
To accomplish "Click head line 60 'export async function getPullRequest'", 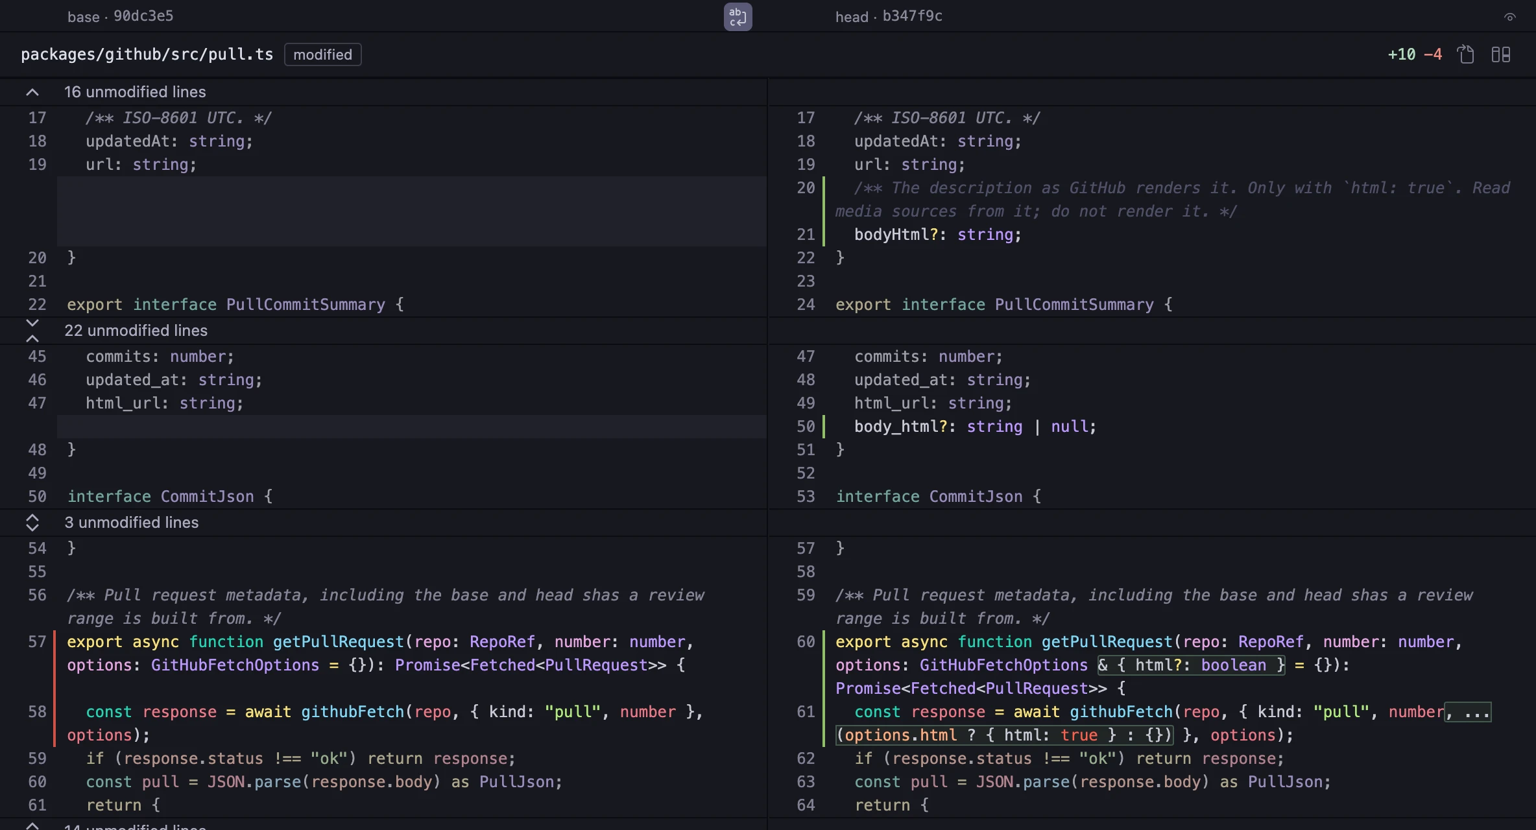I will point(1004,642).
